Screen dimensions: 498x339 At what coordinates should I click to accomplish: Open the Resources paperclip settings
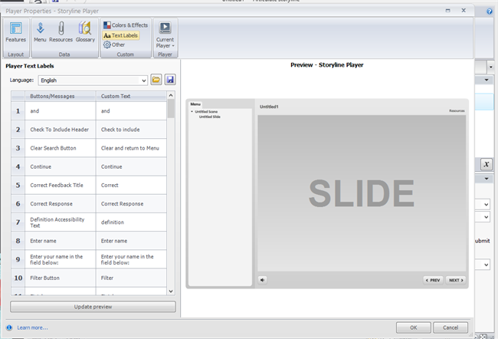pos(61,32)
